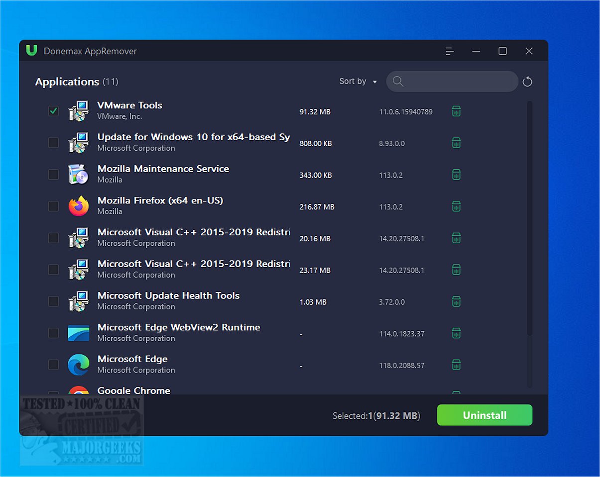Click trash icon for Microsoft Update Health Tools
This screenshot has width=600, height=477.
456,301
